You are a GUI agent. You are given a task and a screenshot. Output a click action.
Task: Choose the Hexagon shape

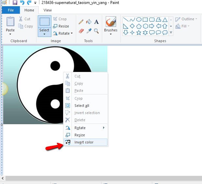(x=145, y=26)
